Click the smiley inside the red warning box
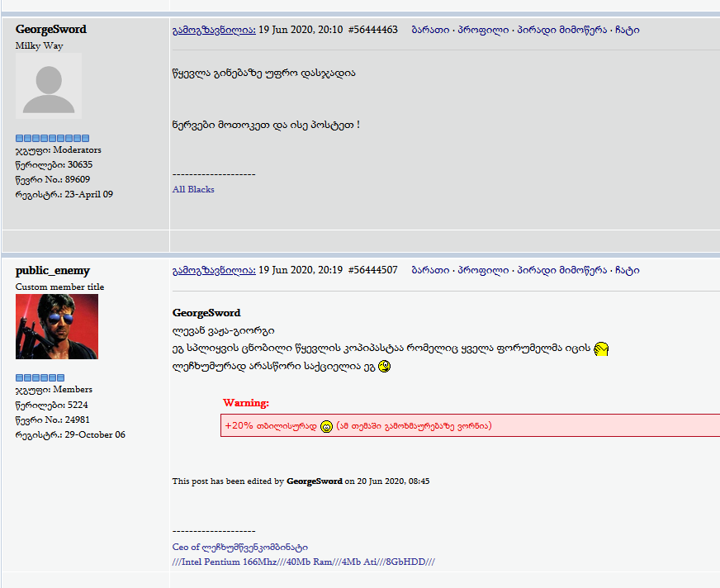The image size is (720, 588). click(x=326, y=427)
